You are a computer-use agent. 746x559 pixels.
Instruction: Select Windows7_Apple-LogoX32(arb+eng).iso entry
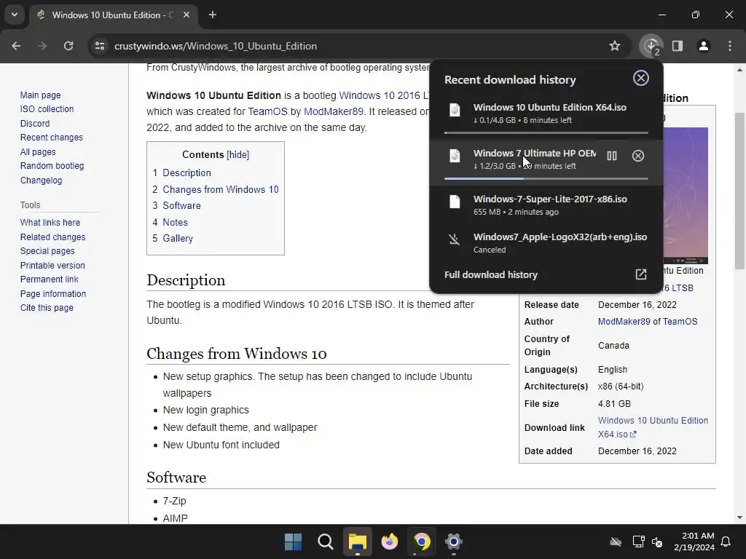(546, 242)
